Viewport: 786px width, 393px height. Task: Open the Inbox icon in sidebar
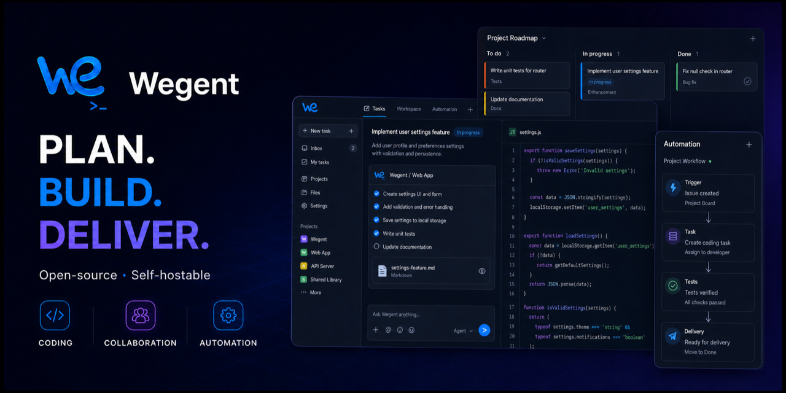pos(305,149)
